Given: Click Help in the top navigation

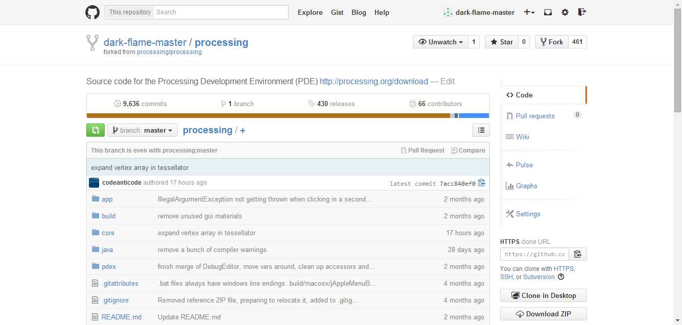Looking at the screenshot, I should [x=382, y=12].
